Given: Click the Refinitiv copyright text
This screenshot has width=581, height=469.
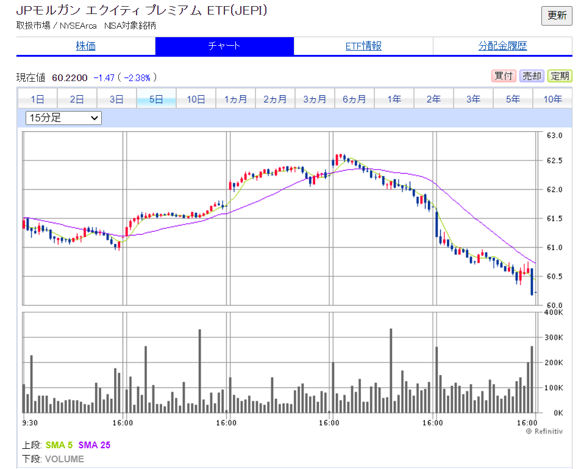Looking at the screenshot, I should pyautogui.click(x=544, y=431).
